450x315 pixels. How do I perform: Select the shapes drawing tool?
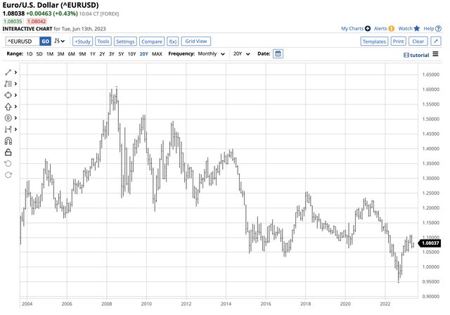click(x=8, y=95)
